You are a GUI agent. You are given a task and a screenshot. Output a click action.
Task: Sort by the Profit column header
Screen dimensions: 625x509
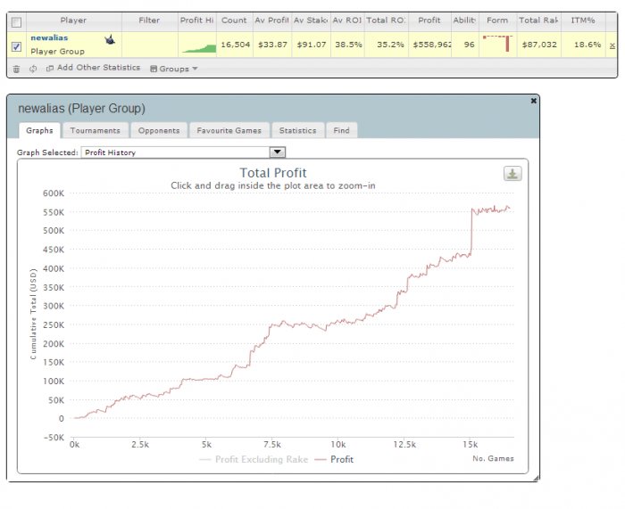[x=429, y=21]
